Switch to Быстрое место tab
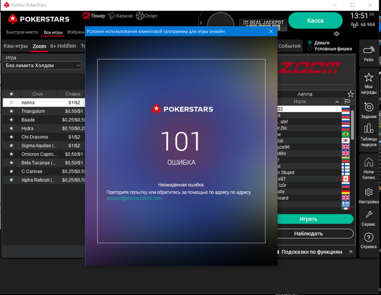This screenshot has width=381, height=295. (x=22, y=32)
